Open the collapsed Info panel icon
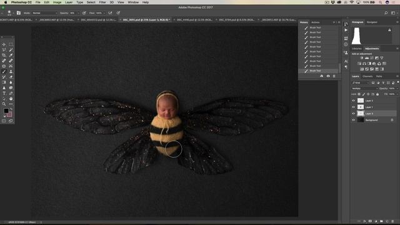 (x=346, y=44)
